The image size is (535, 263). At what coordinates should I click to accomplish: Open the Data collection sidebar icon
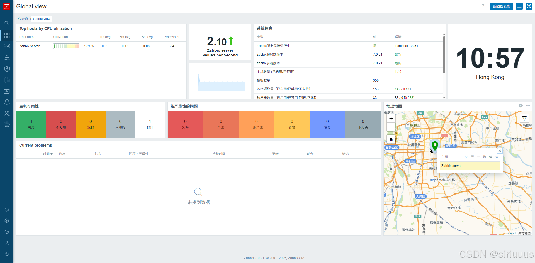[7, 91]
